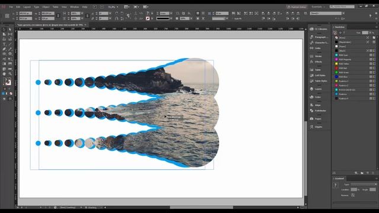
Task: Open the stroke weight dropdown
Action: point(171,13)
